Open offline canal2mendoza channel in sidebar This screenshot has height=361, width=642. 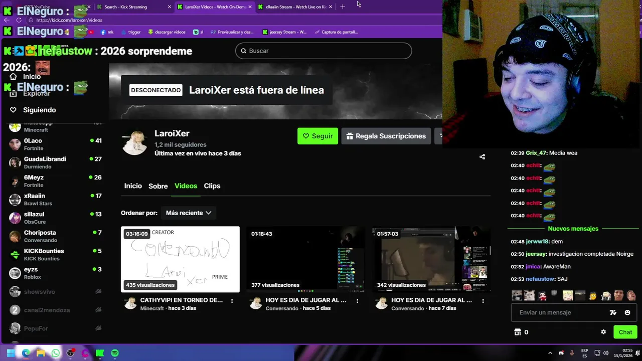[55, 310]
